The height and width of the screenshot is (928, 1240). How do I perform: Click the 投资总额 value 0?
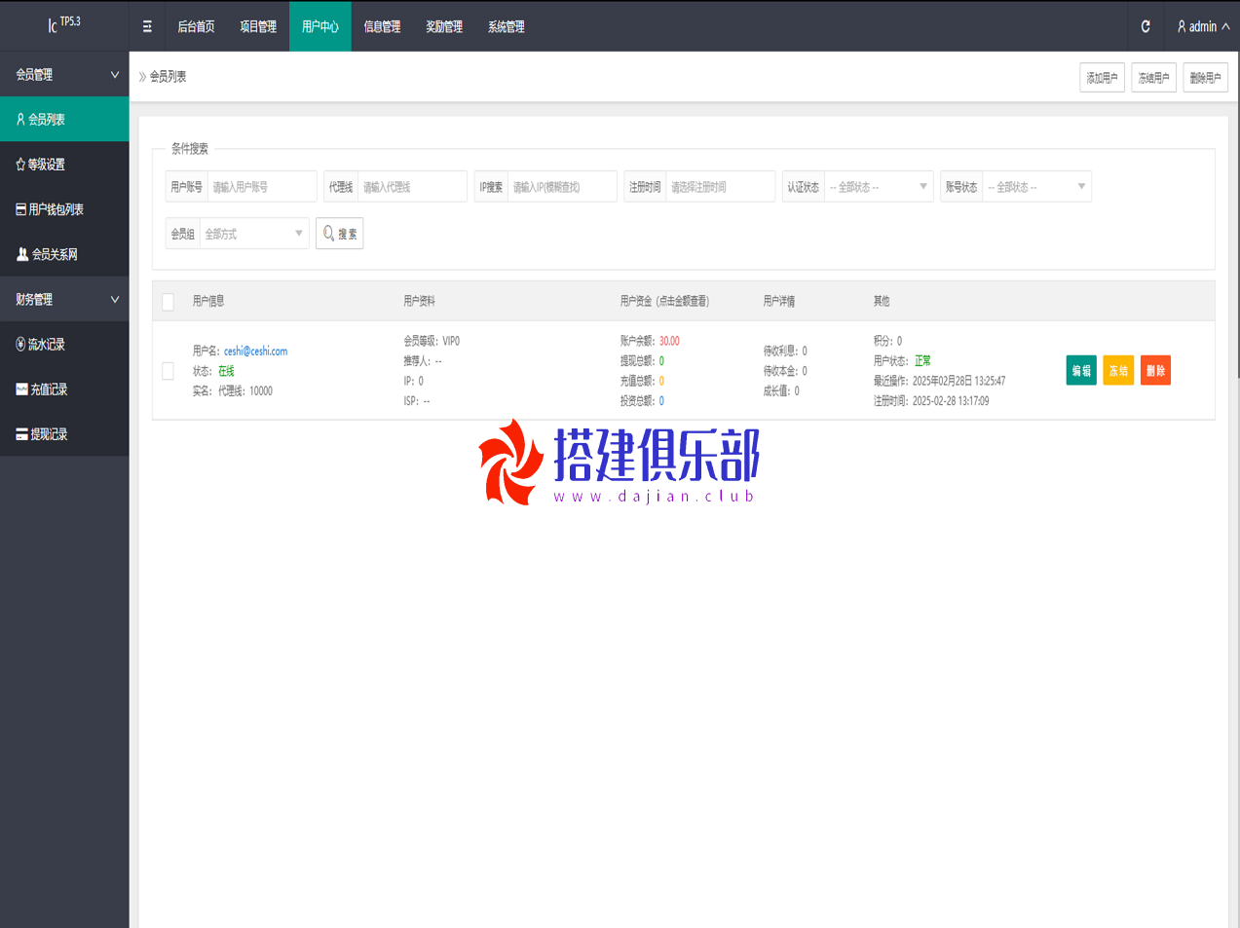point(661,401)
